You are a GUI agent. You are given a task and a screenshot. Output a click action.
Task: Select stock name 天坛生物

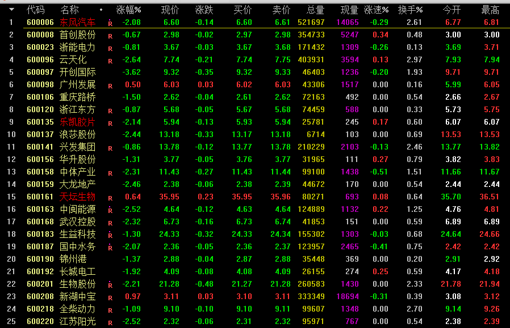click(77, 197)
